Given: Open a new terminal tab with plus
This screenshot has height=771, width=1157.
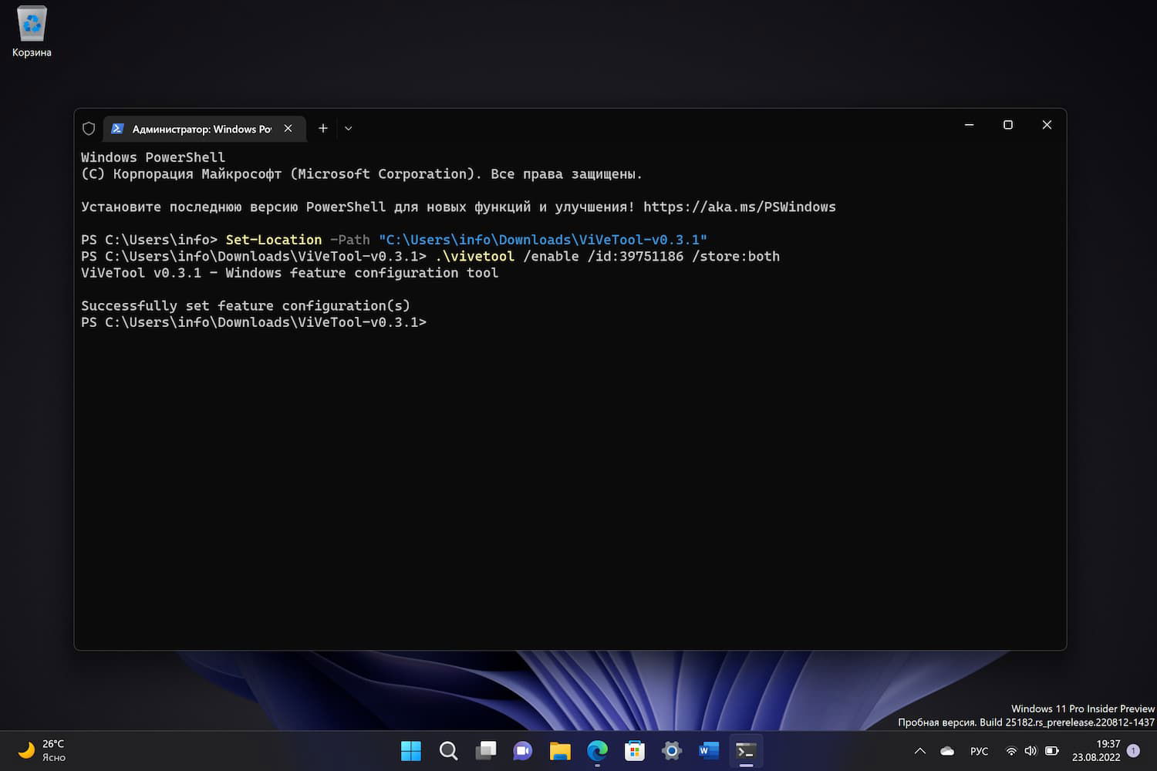Looking at the screenshot, I should point(323,129).
